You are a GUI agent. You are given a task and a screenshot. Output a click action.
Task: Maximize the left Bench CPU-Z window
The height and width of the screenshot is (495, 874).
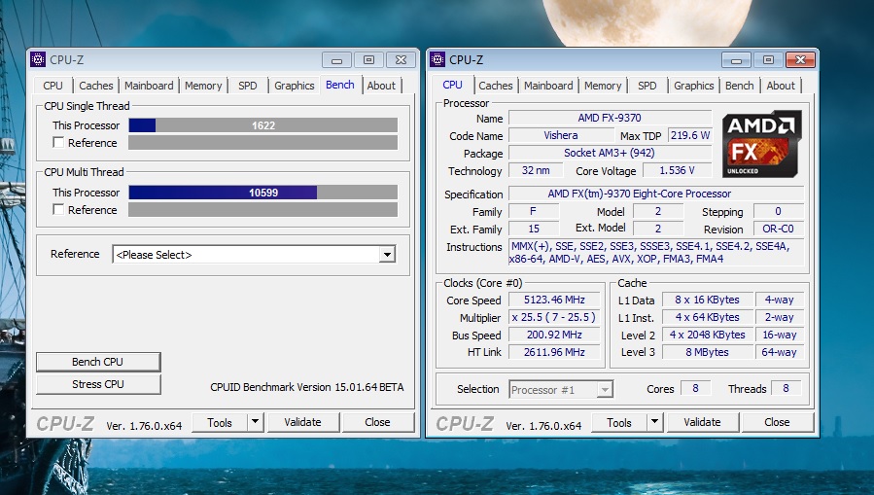click(x=368, y=59)
